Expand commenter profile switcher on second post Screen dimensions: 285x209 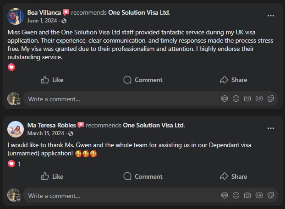pos(18,200)
